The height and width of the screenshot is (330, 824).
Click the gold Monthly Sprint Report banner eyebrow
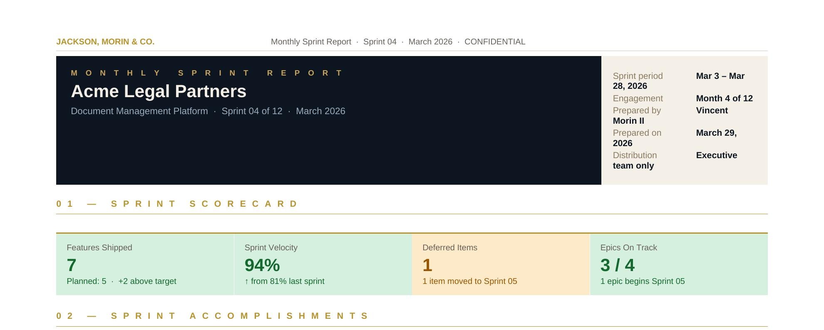(x=207, y=73)
